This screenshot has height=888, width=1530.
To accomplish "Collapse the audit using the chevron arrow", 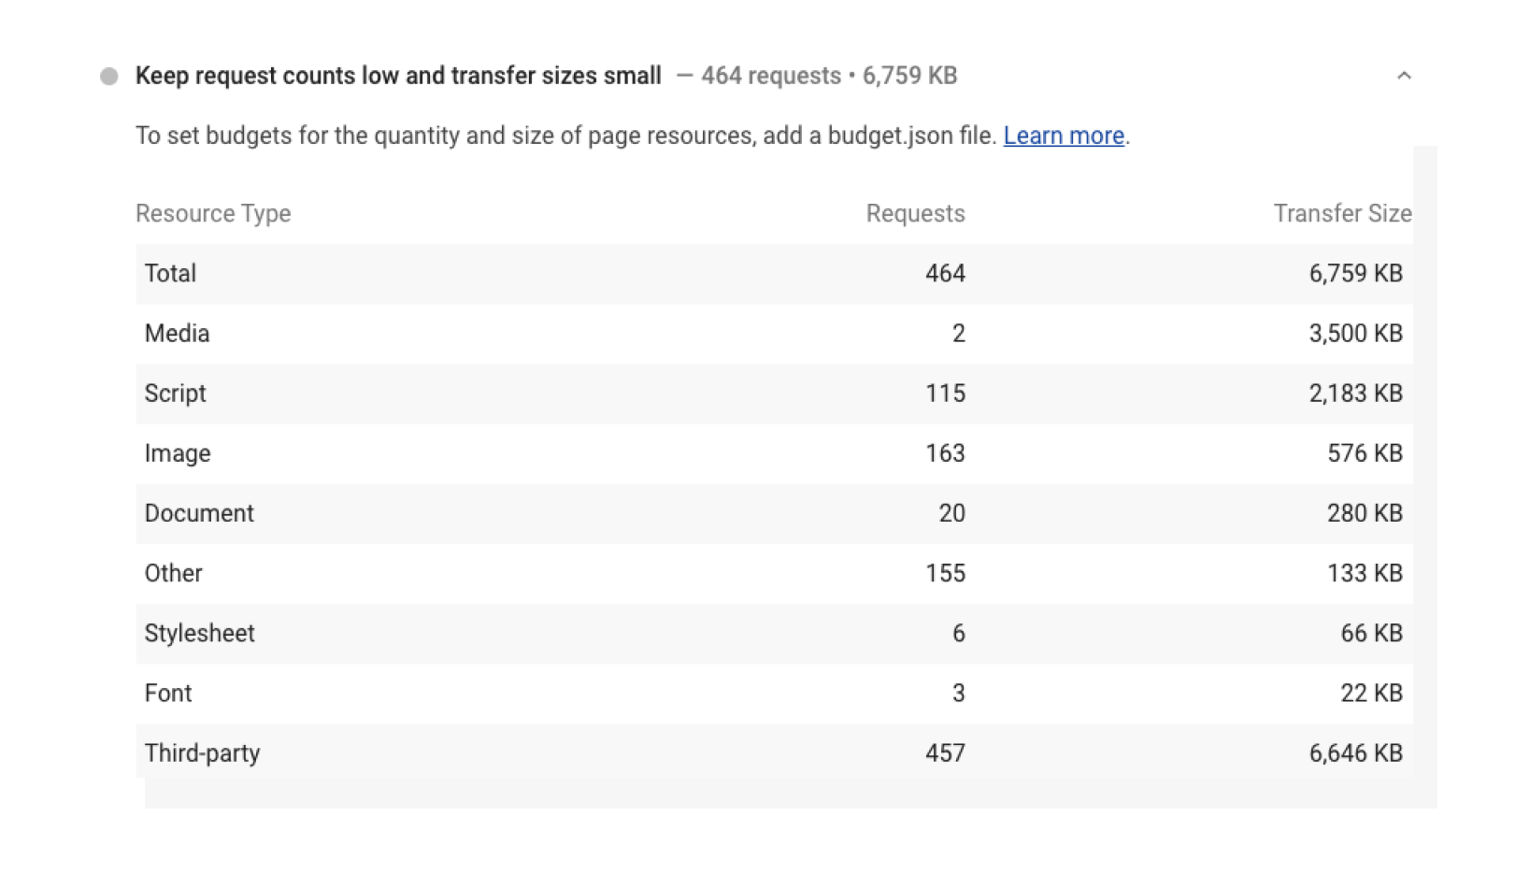I will [1405, 76].
